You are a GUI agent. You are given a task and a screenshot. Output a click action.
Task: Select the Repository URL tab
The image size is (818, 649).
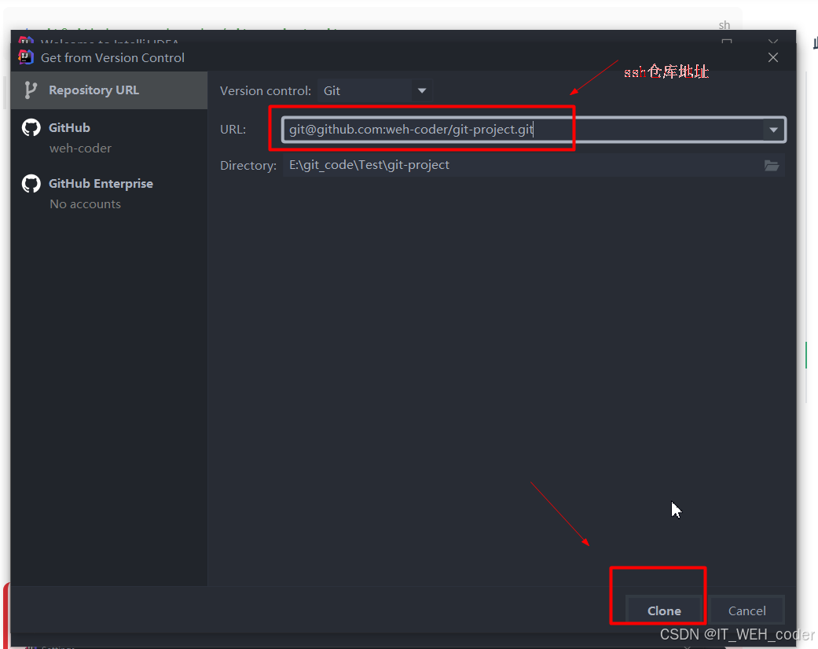(109, 90)
